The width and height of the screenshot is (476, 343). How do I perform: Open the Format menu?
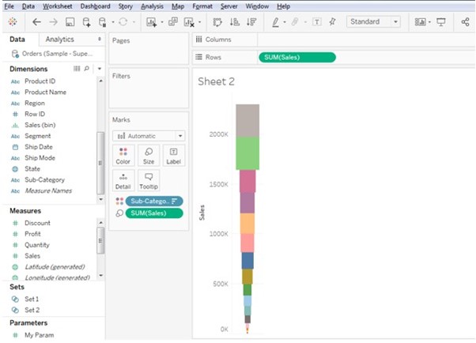click(202, 6)
